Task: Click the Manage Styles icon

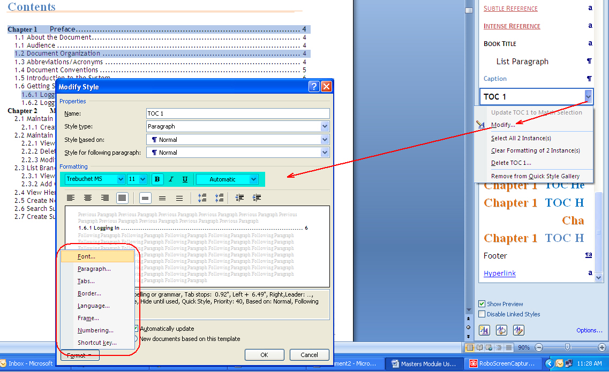Action: tap(518, 330)
